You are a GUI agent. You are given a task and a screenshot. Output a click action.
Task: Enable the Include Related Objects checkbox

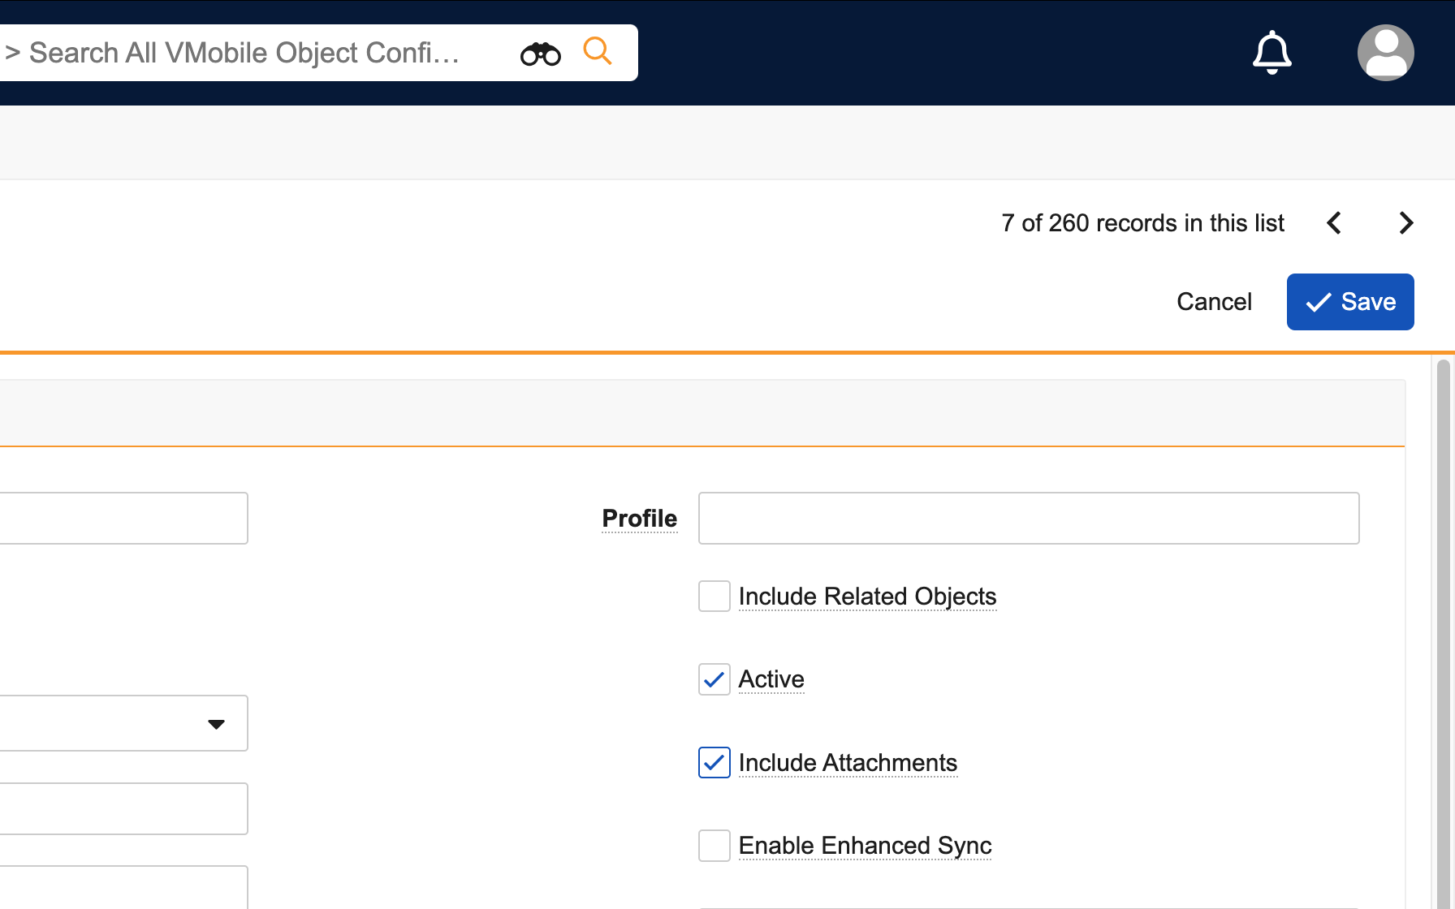715,597
